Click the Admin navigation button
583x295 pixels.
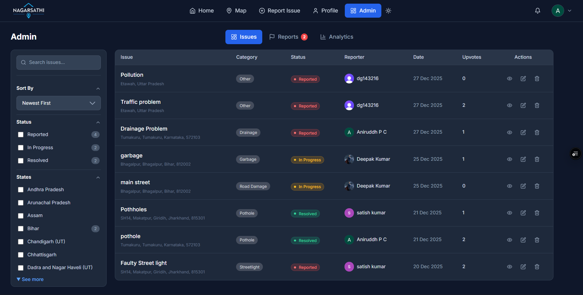[363, 11]
